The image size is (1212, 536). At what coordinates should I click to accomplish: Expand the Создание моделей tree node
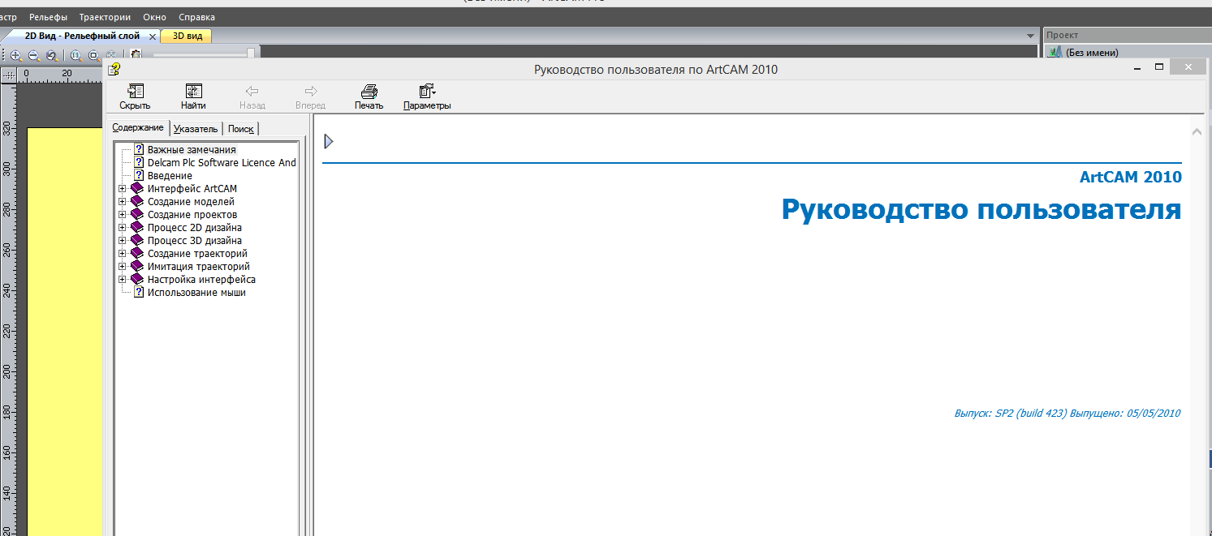coord(123,201)
